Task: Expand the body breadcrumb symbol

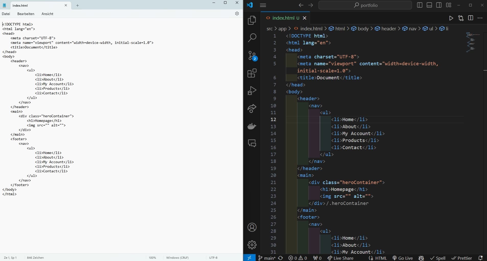Action: pos(360,29)
